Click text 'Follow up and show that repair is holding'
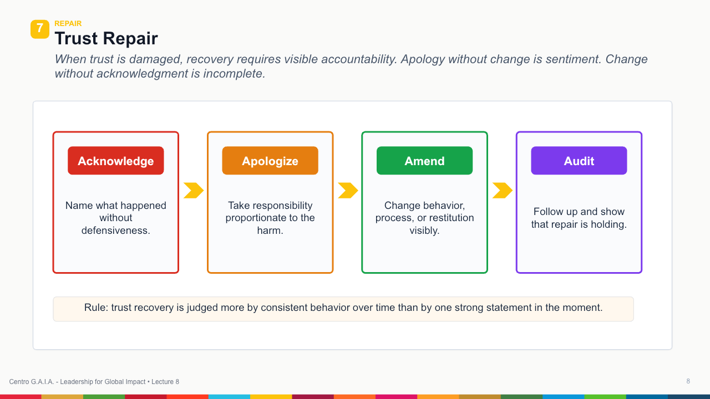 (x=579, y=218)
